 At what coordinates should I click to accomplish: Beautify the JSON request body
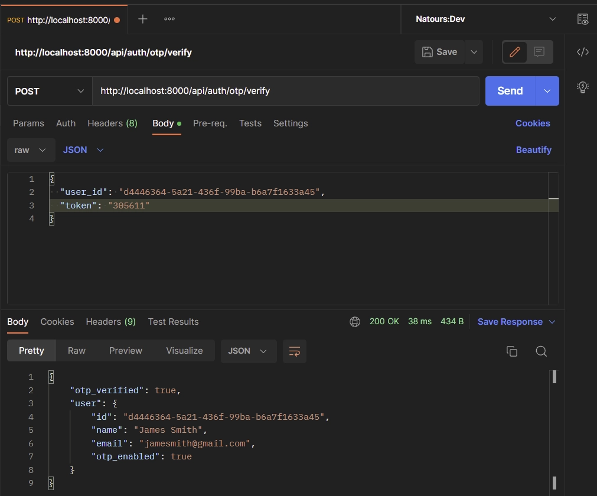tap(533, 150)
